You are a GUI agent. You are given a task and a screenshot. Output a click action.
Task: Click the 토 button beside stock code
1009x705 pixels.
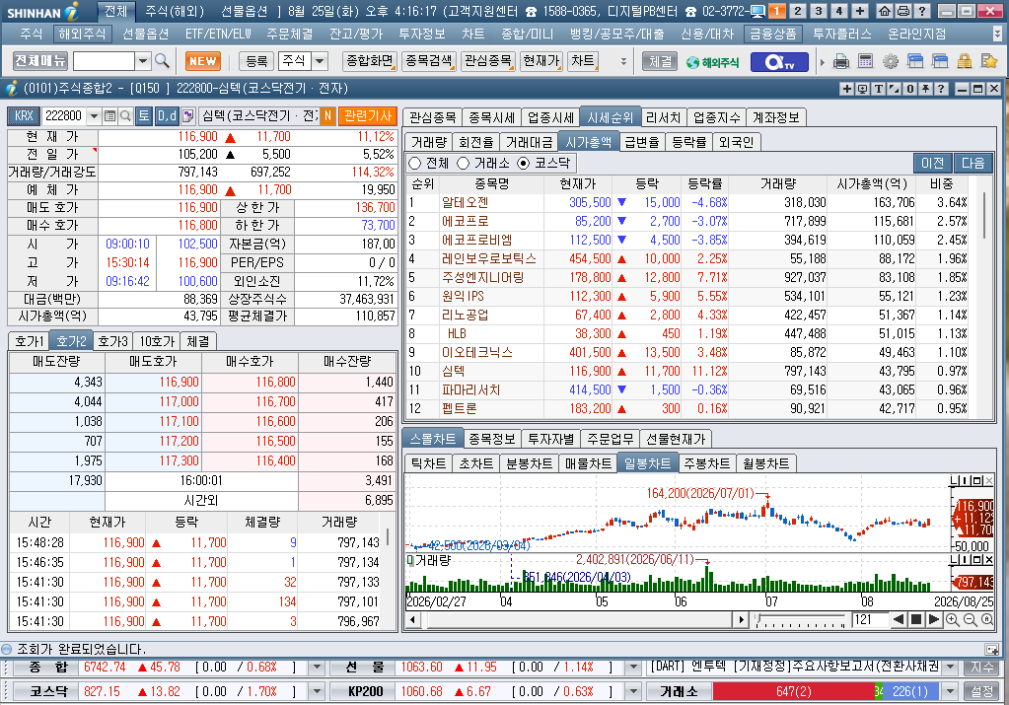tap(143, 115)
